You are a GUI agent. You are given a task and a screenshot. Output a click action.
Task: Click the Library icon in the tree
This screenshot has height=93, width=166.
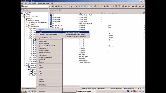tap(25, 15)
